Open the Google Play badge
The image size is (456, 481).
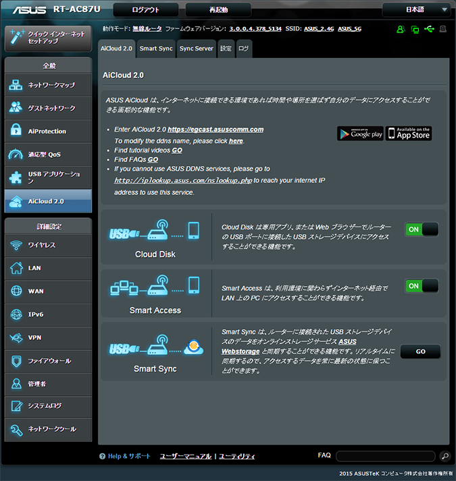[x=360, y=134]
